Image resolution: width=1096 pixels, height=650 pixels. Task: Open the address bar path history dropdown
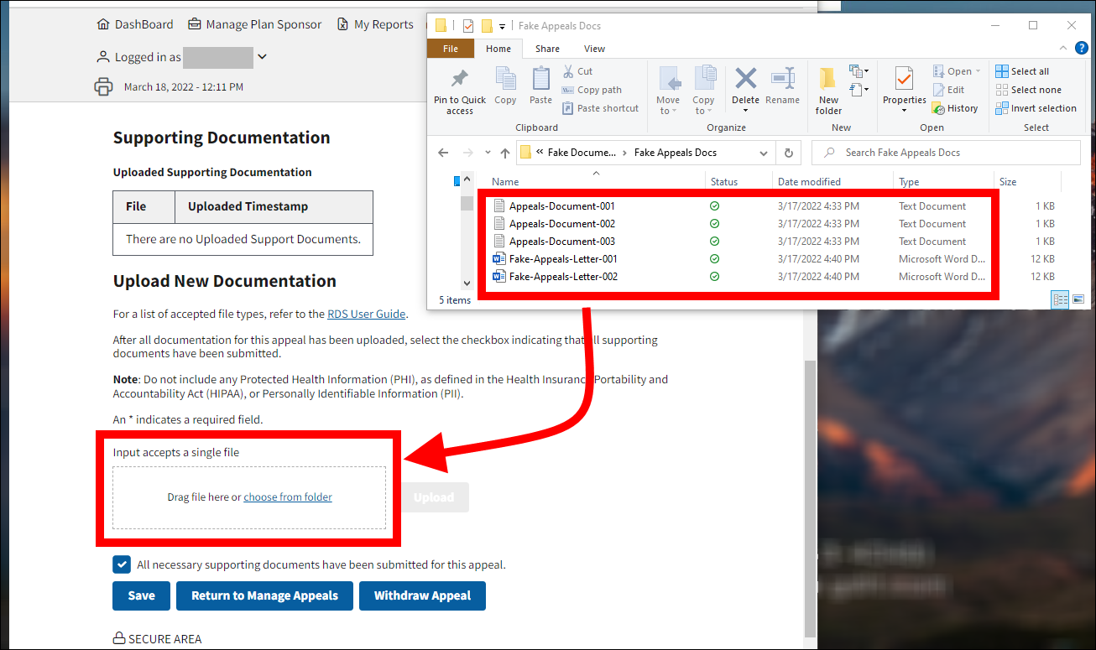(x=763, y=153)
